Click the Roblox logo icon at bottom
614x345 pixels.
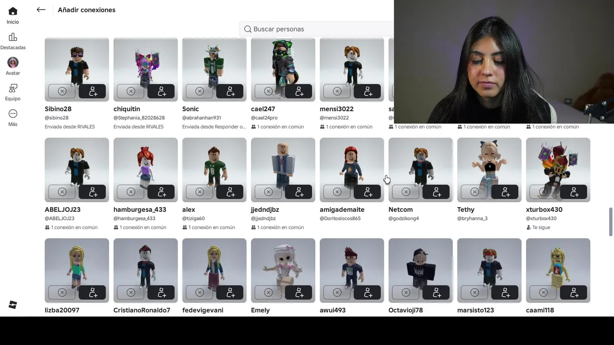(13, 305)
